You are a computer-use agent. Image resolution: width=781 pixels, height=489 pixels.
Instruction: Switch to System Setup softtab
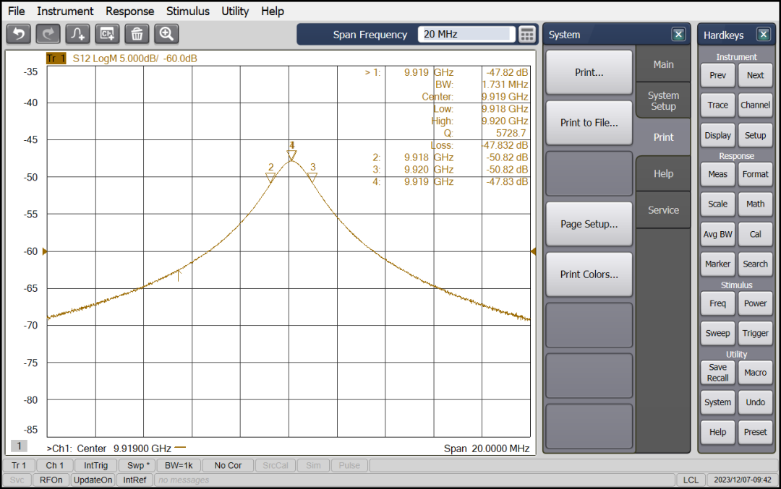[x=663, y=100]
